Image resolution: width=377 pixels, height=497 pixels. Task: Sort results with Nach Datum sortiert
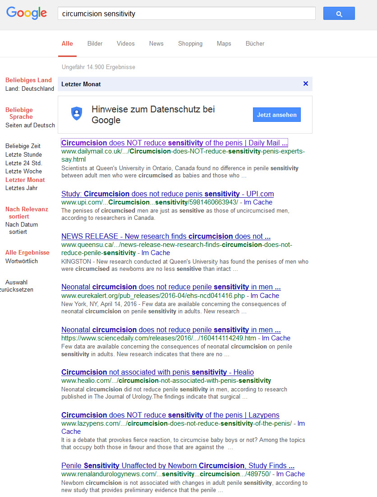coord(22,228)
